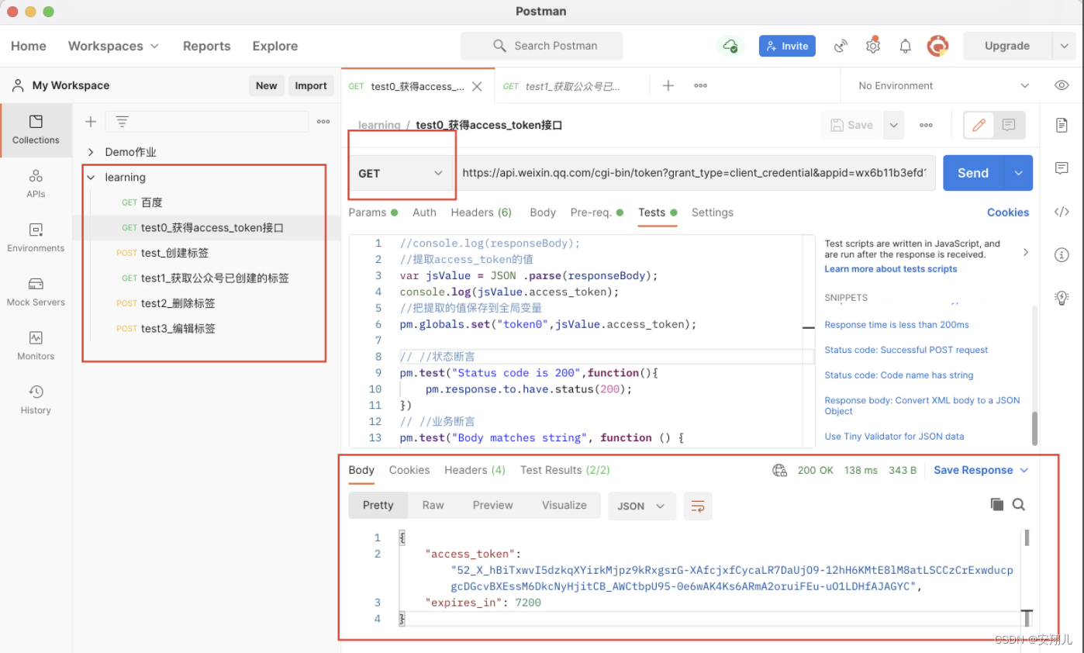Screen dimensions: 1084x653
Task: Click the environment quick look eye icon
Action: [x=1062, y=85]
